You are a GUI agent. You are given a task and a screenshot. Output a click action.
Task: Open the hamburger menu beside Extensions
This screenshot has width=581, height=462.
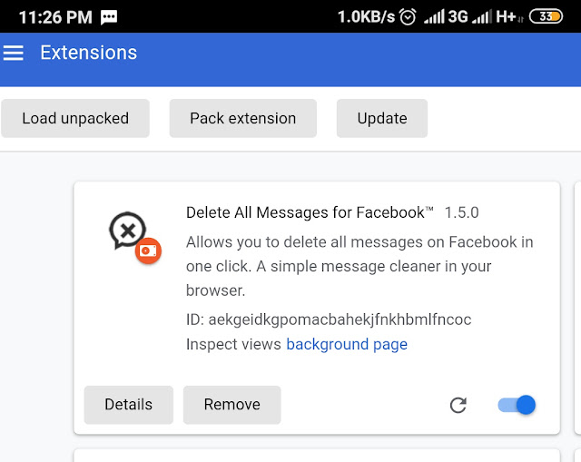(x=14, y=53)
